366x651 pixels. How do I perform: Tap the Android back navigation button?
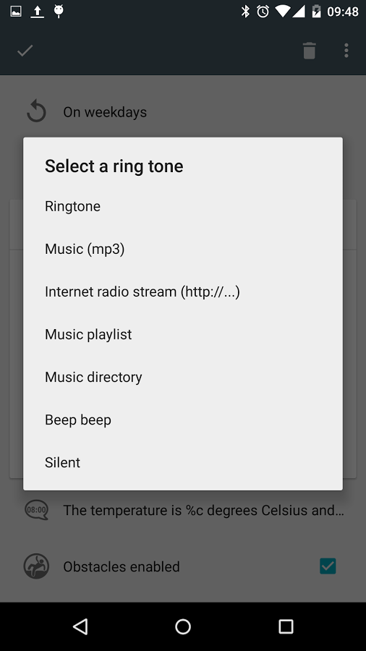(x=80, y=626)
